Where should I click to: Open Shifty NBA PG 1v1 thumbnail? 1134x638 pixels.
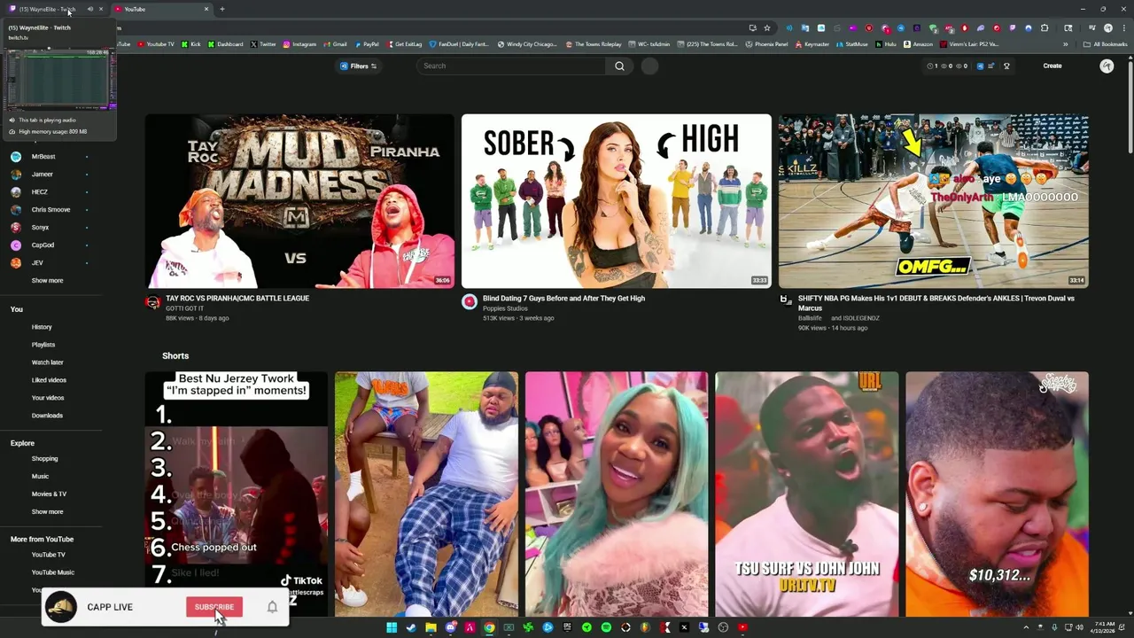click(x=934, y=201)
